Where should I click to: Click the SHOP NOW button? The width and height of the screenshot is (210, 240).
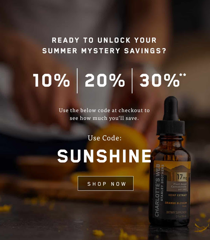(105, 183)
